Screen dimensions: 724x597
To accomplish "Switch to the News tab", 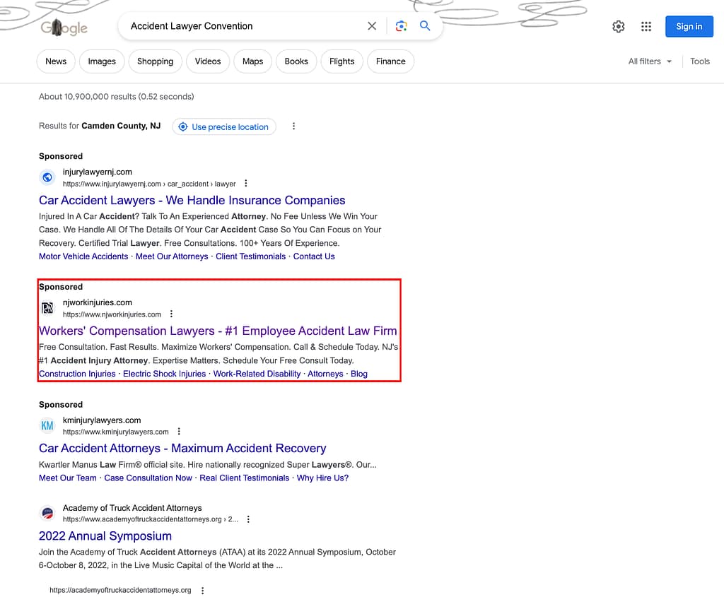I will coord(56,61).
